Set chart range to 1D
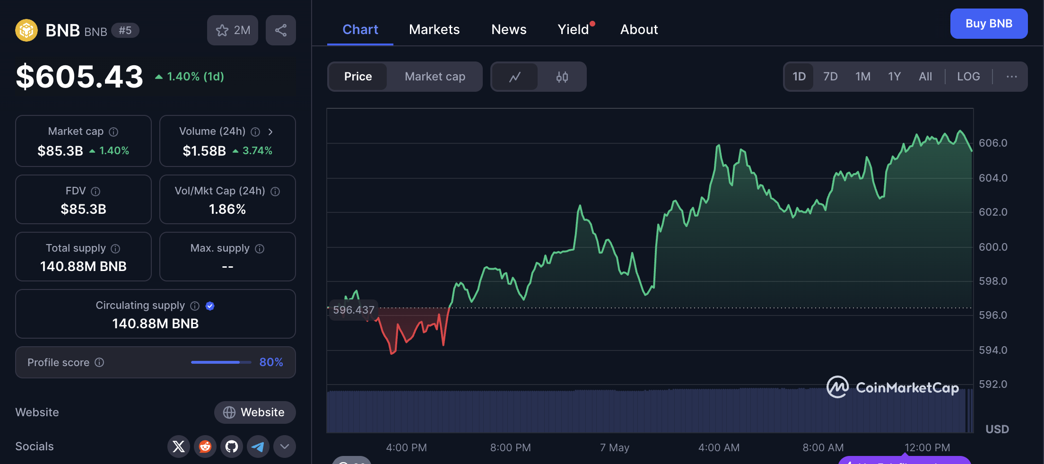This screenshot has width=1044, height=464. 799,77
